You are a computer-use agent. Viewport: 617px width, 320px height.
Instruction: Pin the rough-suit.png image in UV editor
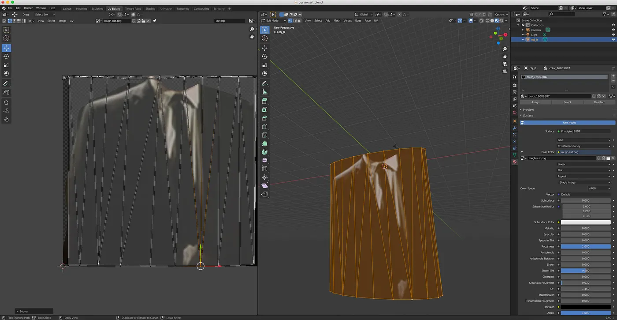click(155, 21)
